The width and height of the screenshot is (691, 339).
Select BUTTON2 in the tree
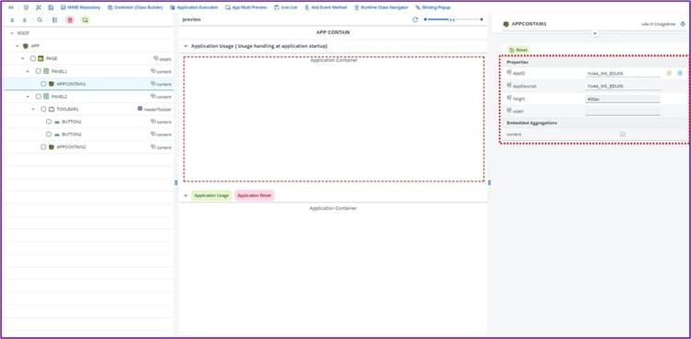pyautogui.click(x=71, y=134)
